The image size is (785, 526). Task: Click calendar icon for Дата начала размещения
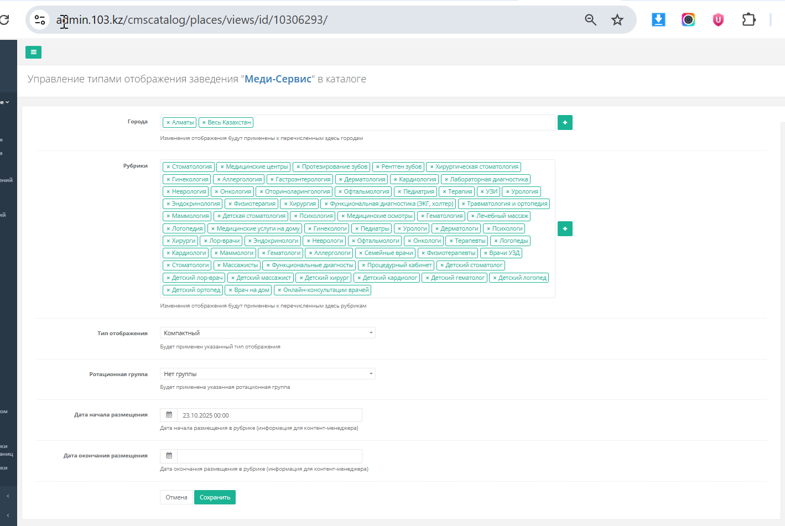coord(169,415)
